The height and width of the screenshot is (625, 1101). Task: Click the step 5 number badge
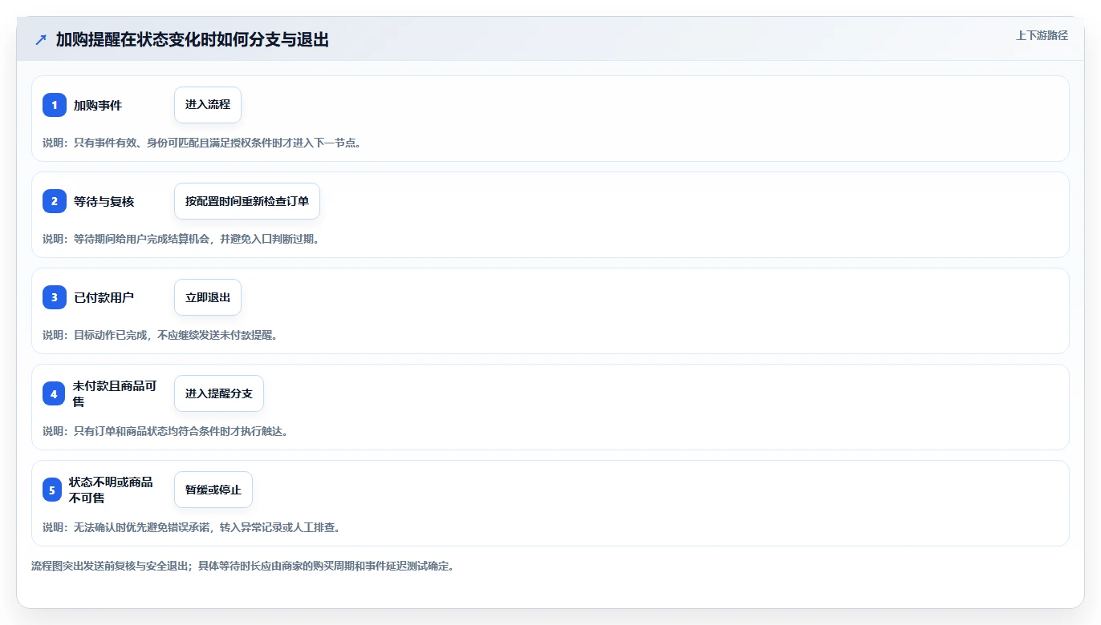(x=52, y=490)
